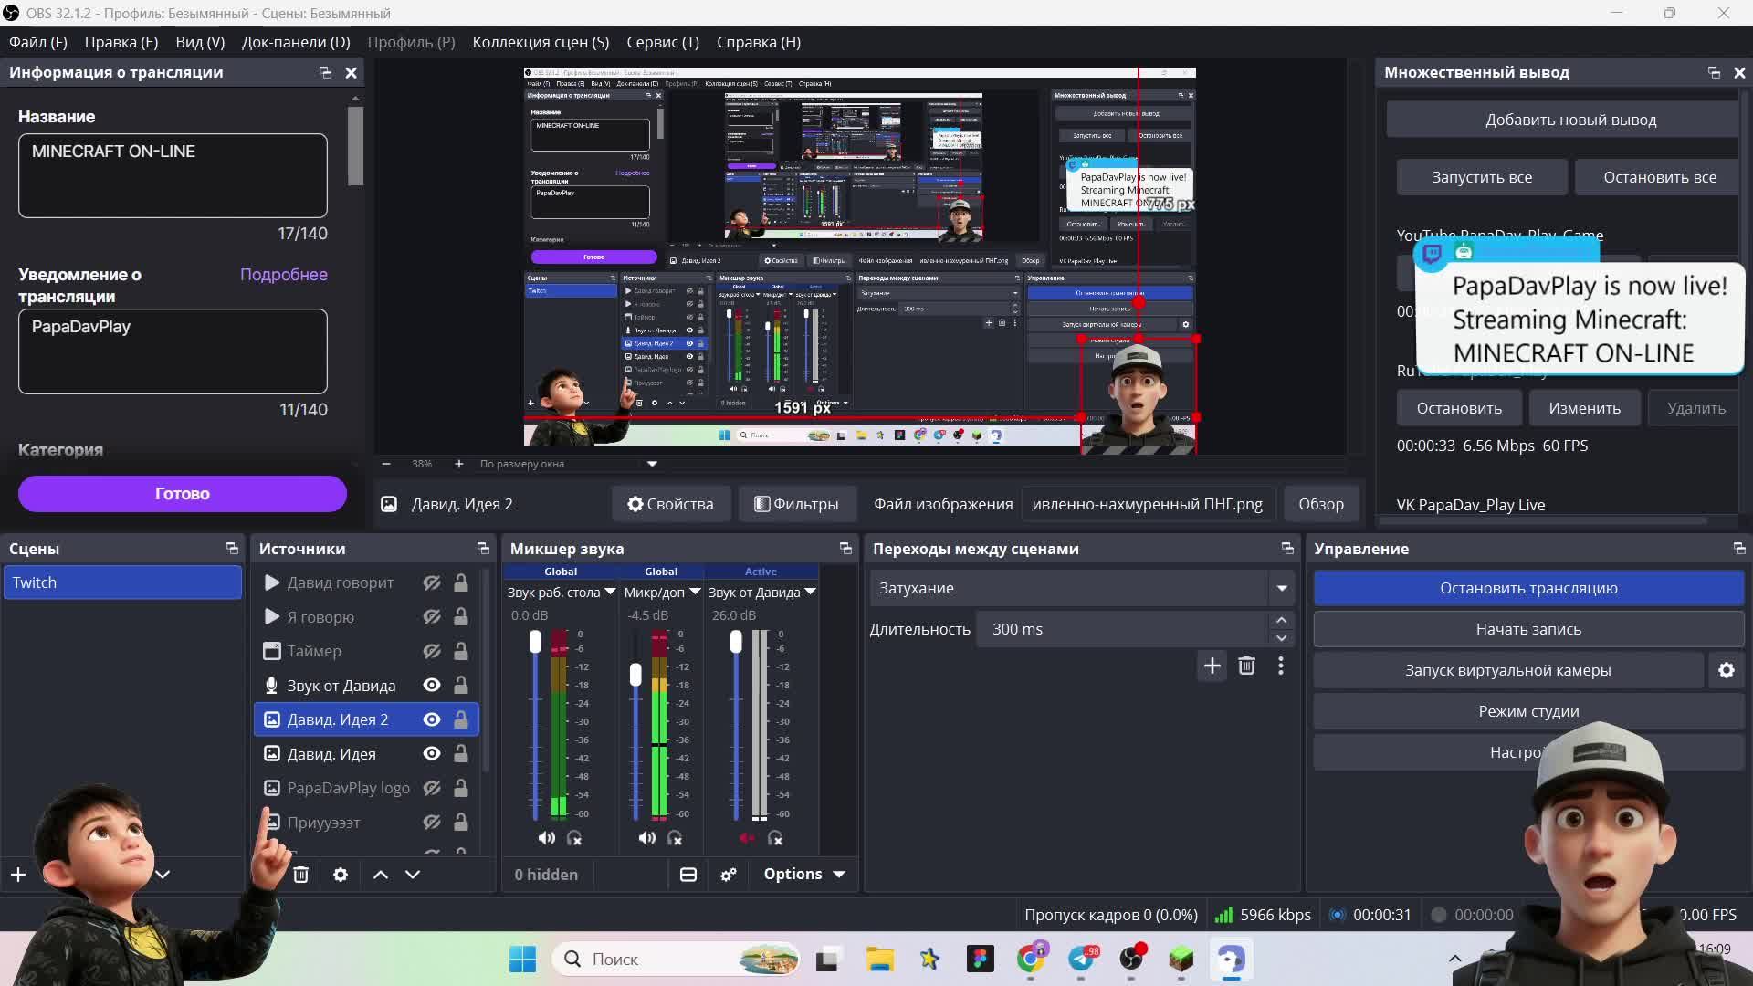The height and width of the screenshot is (986, 1753).
Task: Open the Файл menu
Action: (x=37, y=42)
